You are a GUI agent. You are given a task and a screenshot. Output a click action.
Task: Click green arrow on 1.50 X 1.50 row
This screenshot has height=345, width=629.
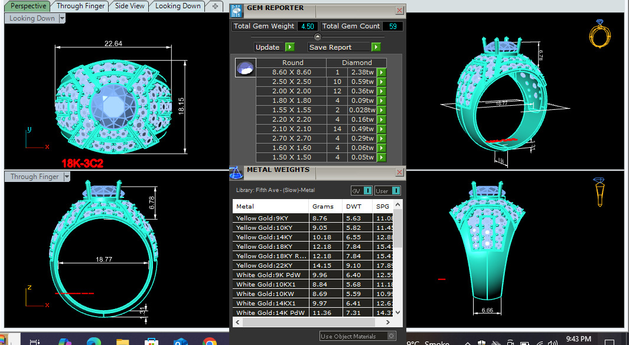click(382, 157)
